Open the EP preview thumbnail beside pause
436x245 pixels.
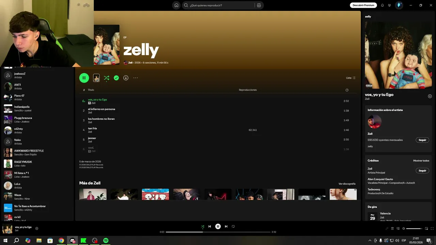[x=96, y=78]
